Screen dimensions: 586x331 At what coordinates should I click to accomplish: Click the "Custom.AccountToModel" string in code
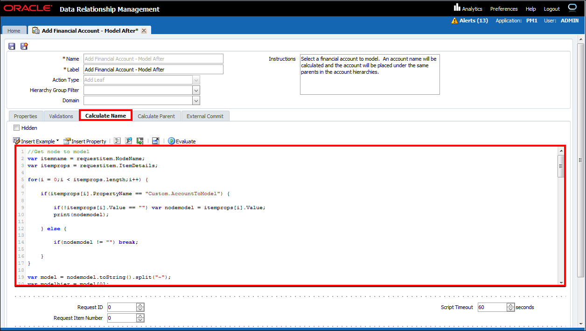click(183, 193)
